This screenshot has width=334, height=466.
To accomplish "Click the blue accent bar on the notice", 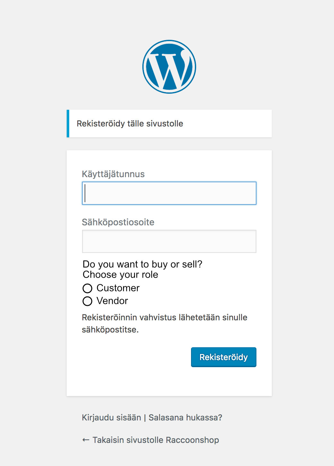I will tap(68, 124).
